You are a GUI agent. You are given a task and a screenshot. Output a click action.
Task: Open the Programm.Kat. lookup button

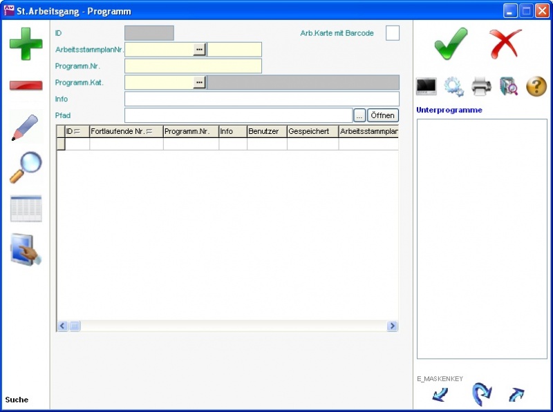[200, 83]
